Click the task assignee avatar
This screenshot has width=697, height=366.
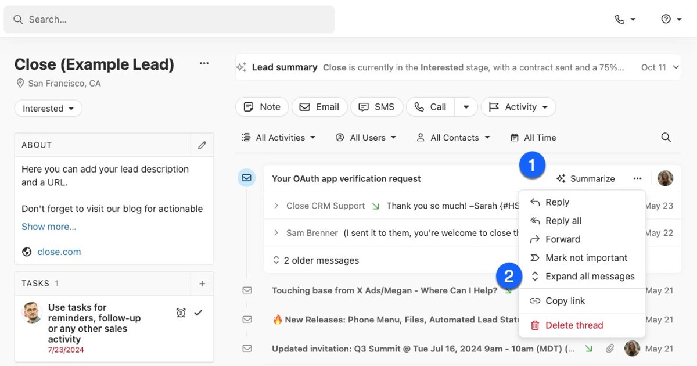coord(32,313)
